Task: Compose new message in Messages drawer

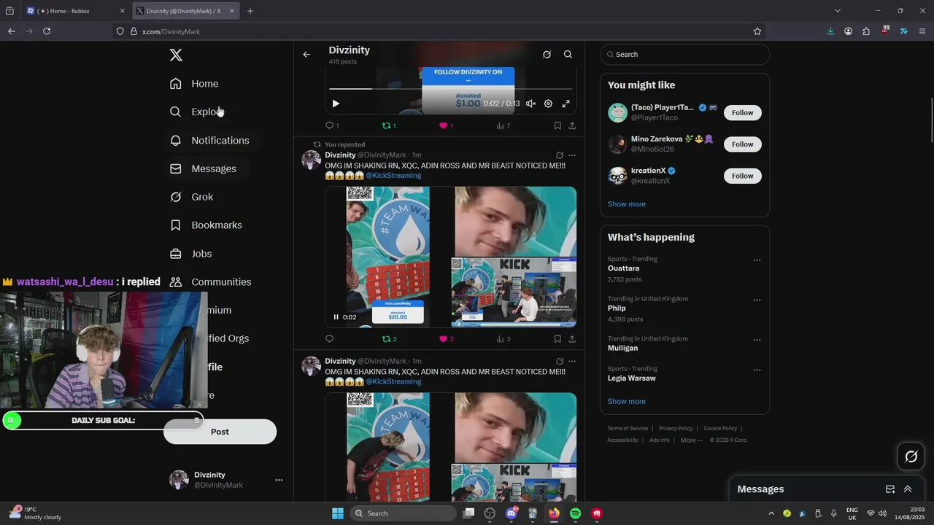Action: pos(890,489)
